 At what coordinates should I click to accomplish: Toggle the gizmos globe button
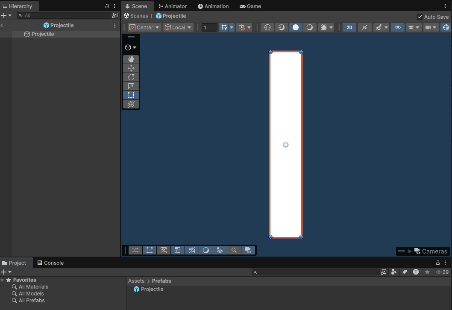click(x=446, y=27)
